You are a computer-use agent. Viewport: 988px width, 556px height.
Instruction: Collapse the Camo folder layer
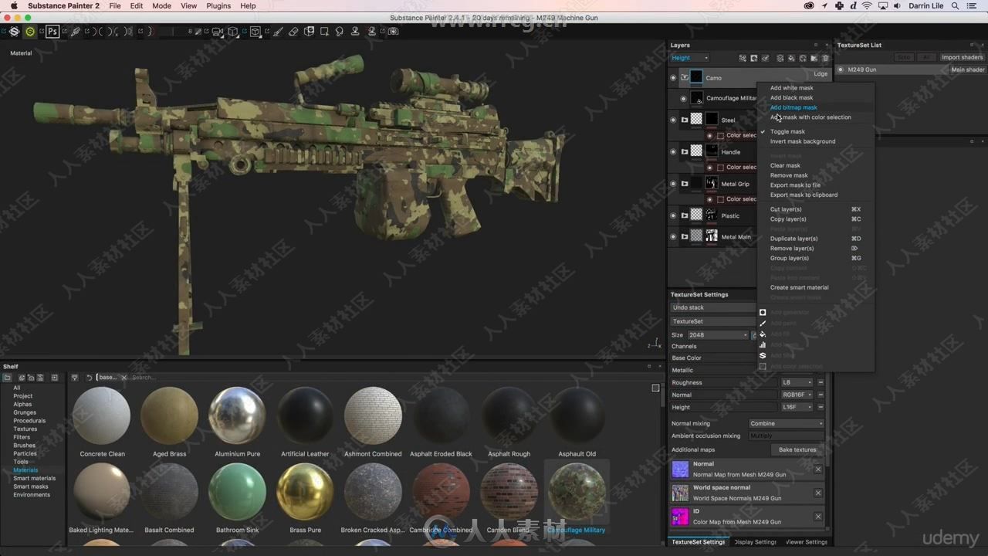(x=684, y=77)
